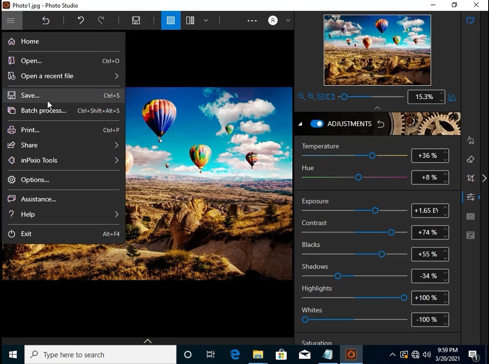Open the account dropdown chevron
Viewport: 489px width, 364px height.
tap(288, 20)
